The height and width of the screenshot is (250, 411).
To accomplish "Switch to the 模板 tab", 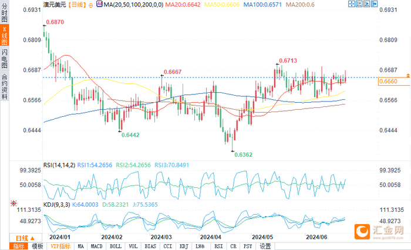I will [37, 246].
